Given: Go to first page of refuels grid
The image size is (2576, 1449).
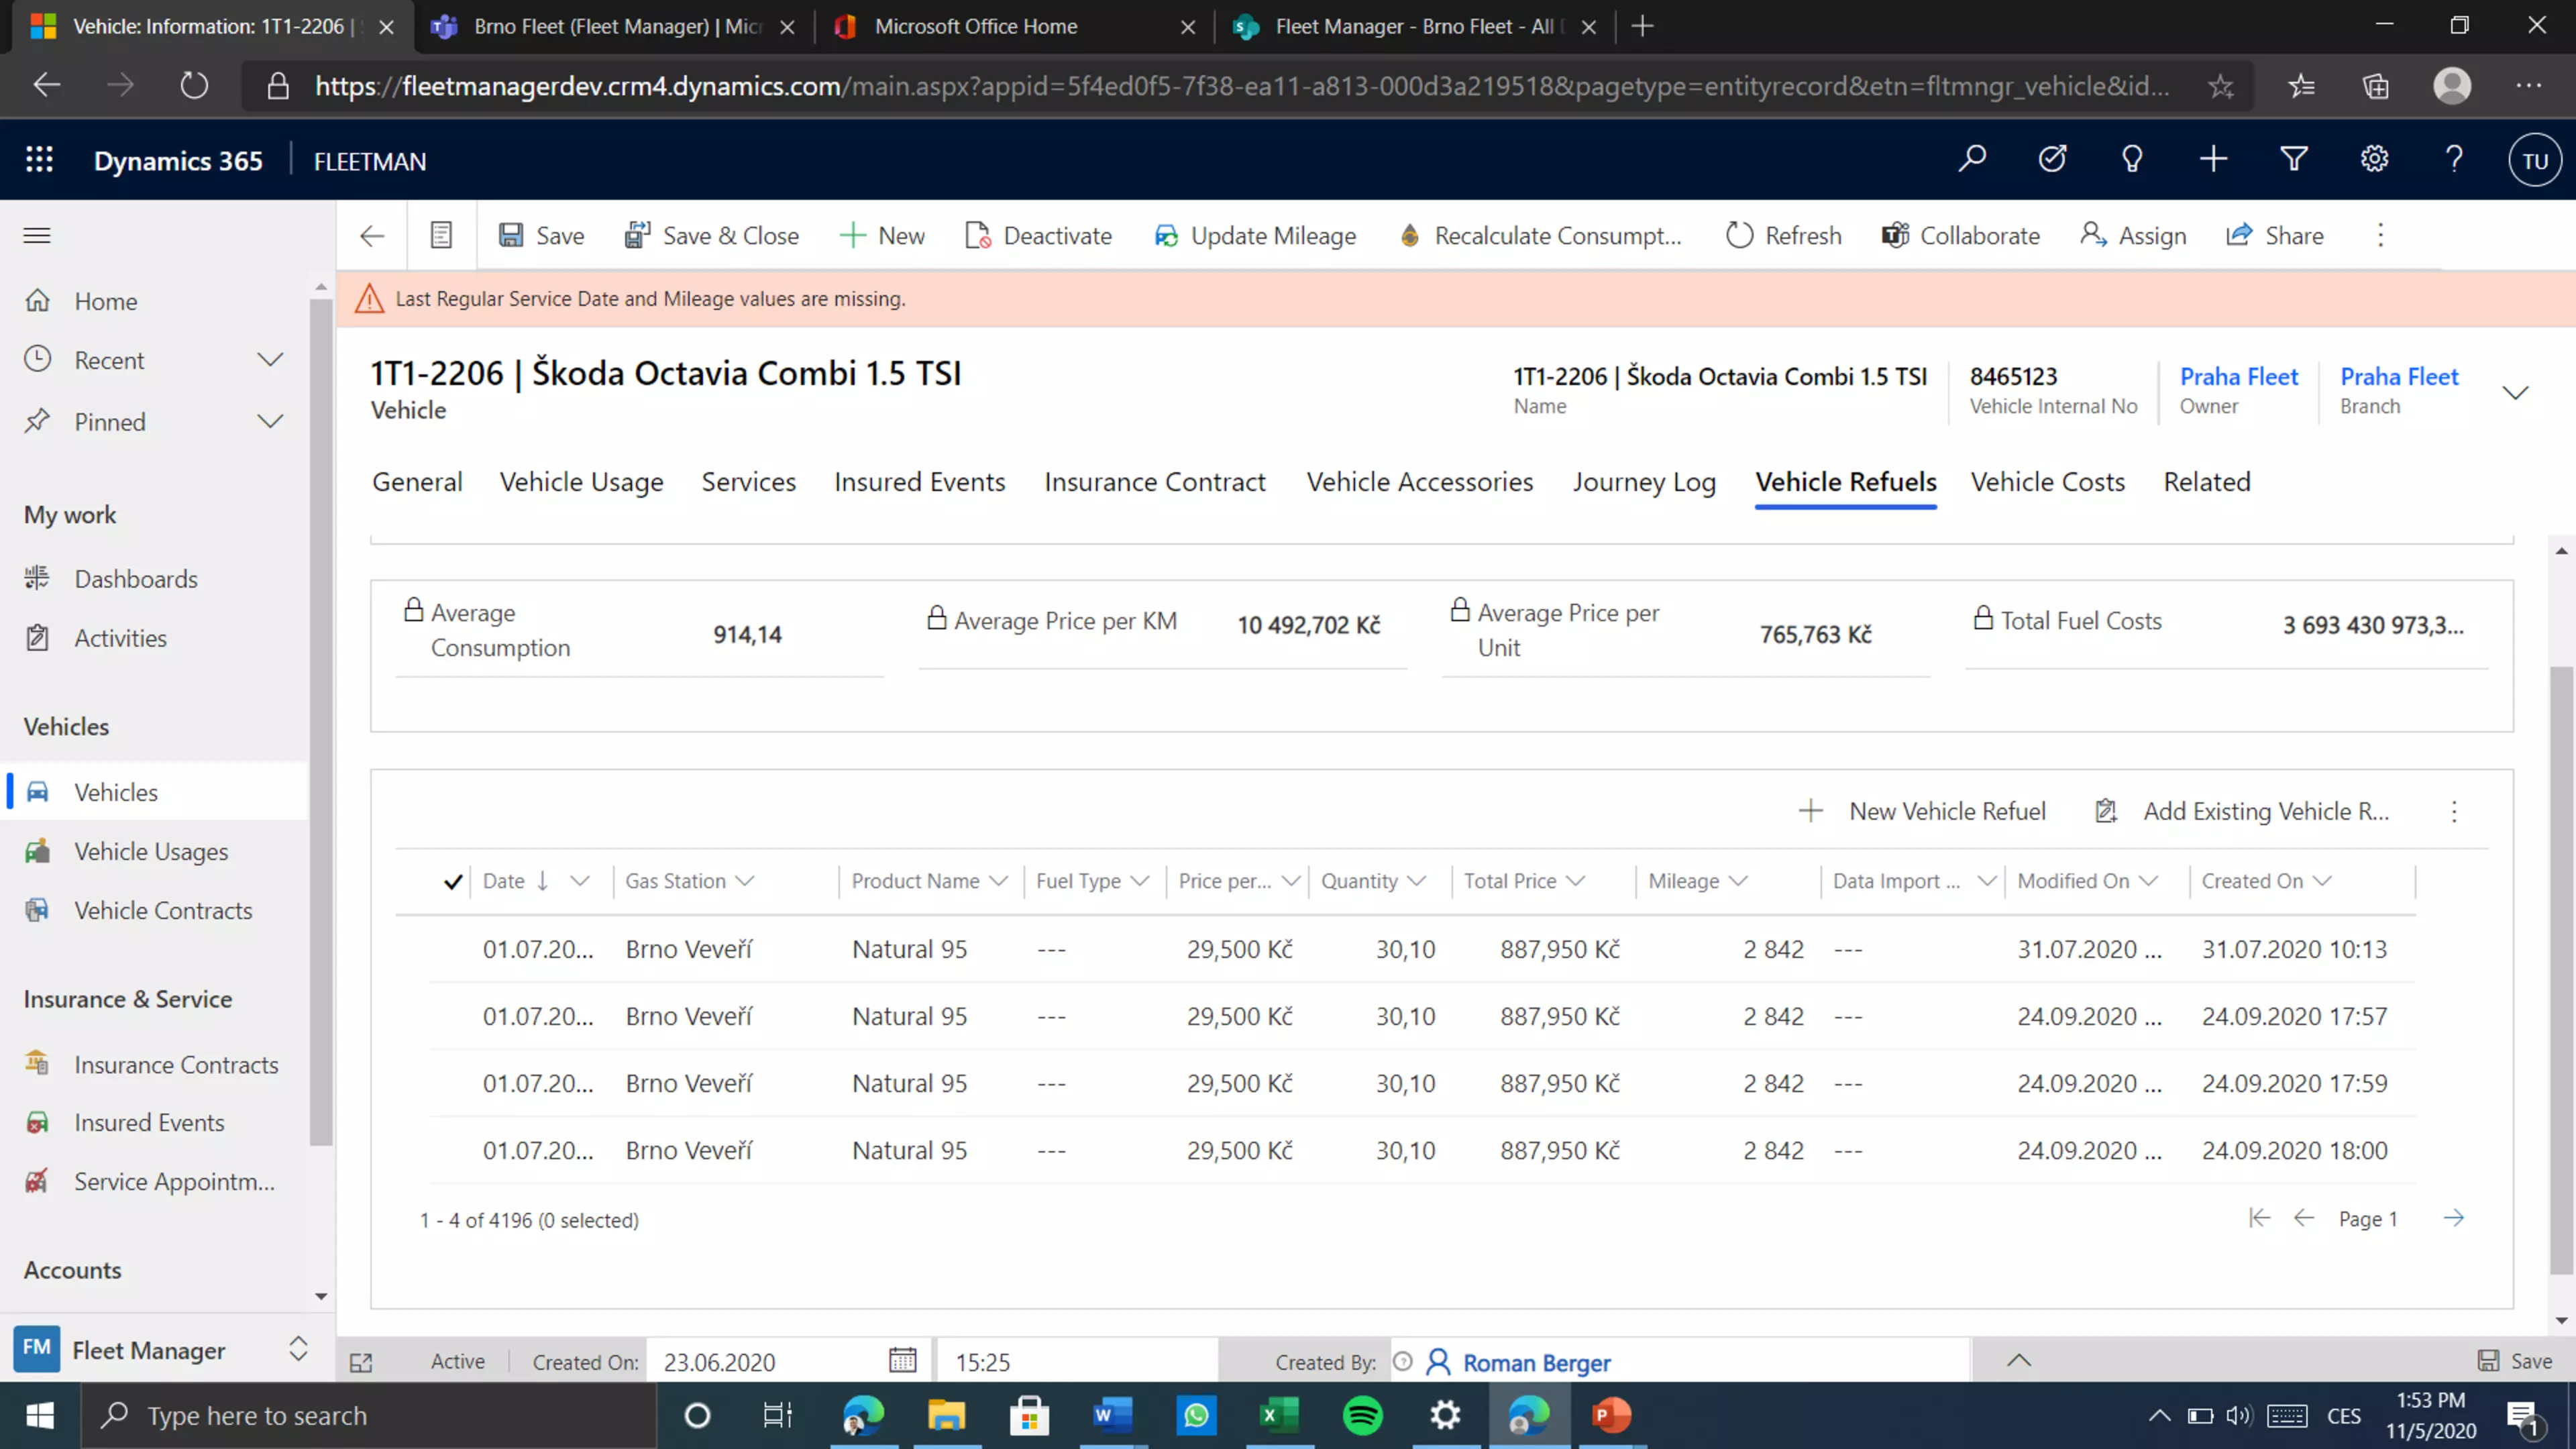Looking at the screenshot, I should click(2259, 1218).
